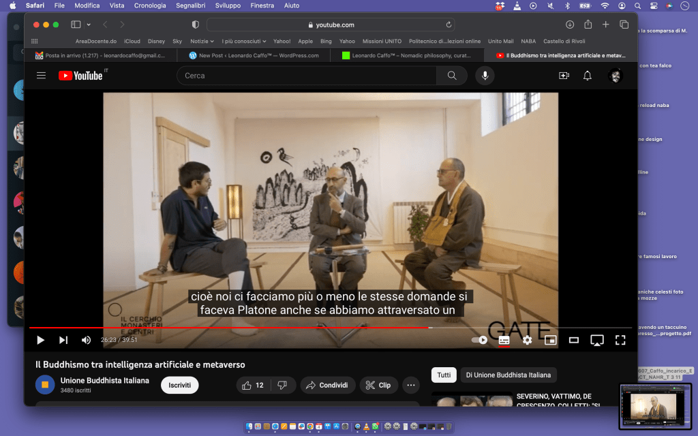
Task: Open more actions three-dot menu below video
Action: [410, 385]
